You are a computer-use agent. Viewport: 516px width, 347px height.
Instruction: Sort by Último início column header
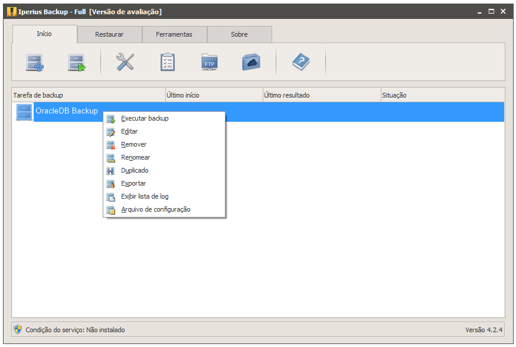(214, 95)
